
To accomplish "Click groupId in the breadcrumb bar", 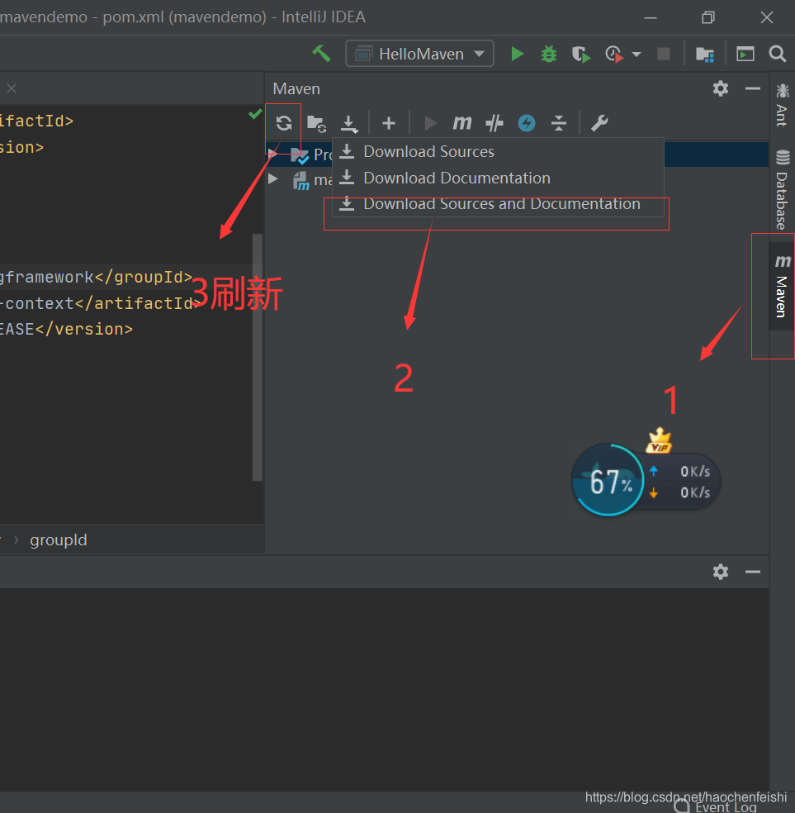I will pos(59,540).
